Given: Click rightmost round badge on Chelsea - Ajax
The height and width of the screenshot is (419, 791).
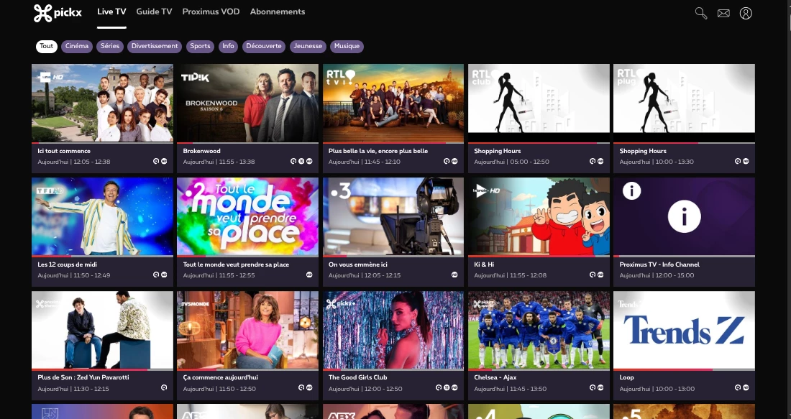Looking at the screenshot, I should [x=600, y=388].
